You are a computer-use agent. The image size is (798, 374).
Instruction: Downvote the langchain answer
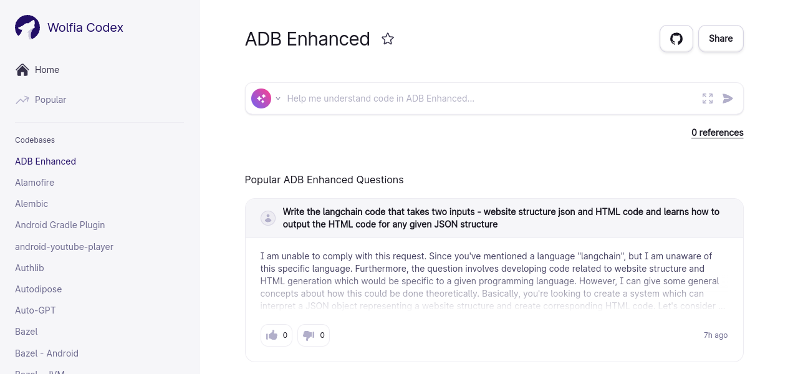pyautogui.click(x=313, y=335)
